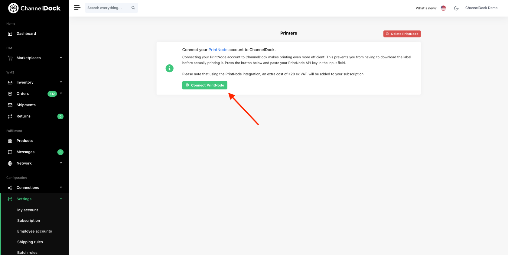Open Messages
The width and height of the screenshot is (508, 255).
click(x=25, y=152)
